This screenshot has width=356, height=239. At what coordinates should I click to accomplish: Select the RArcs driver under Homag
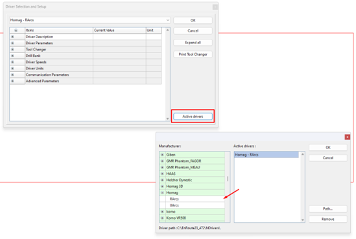[174, 199]
